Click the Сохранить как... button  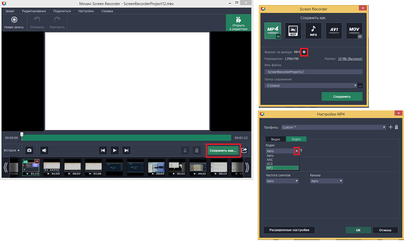click(x=223, y=150)
